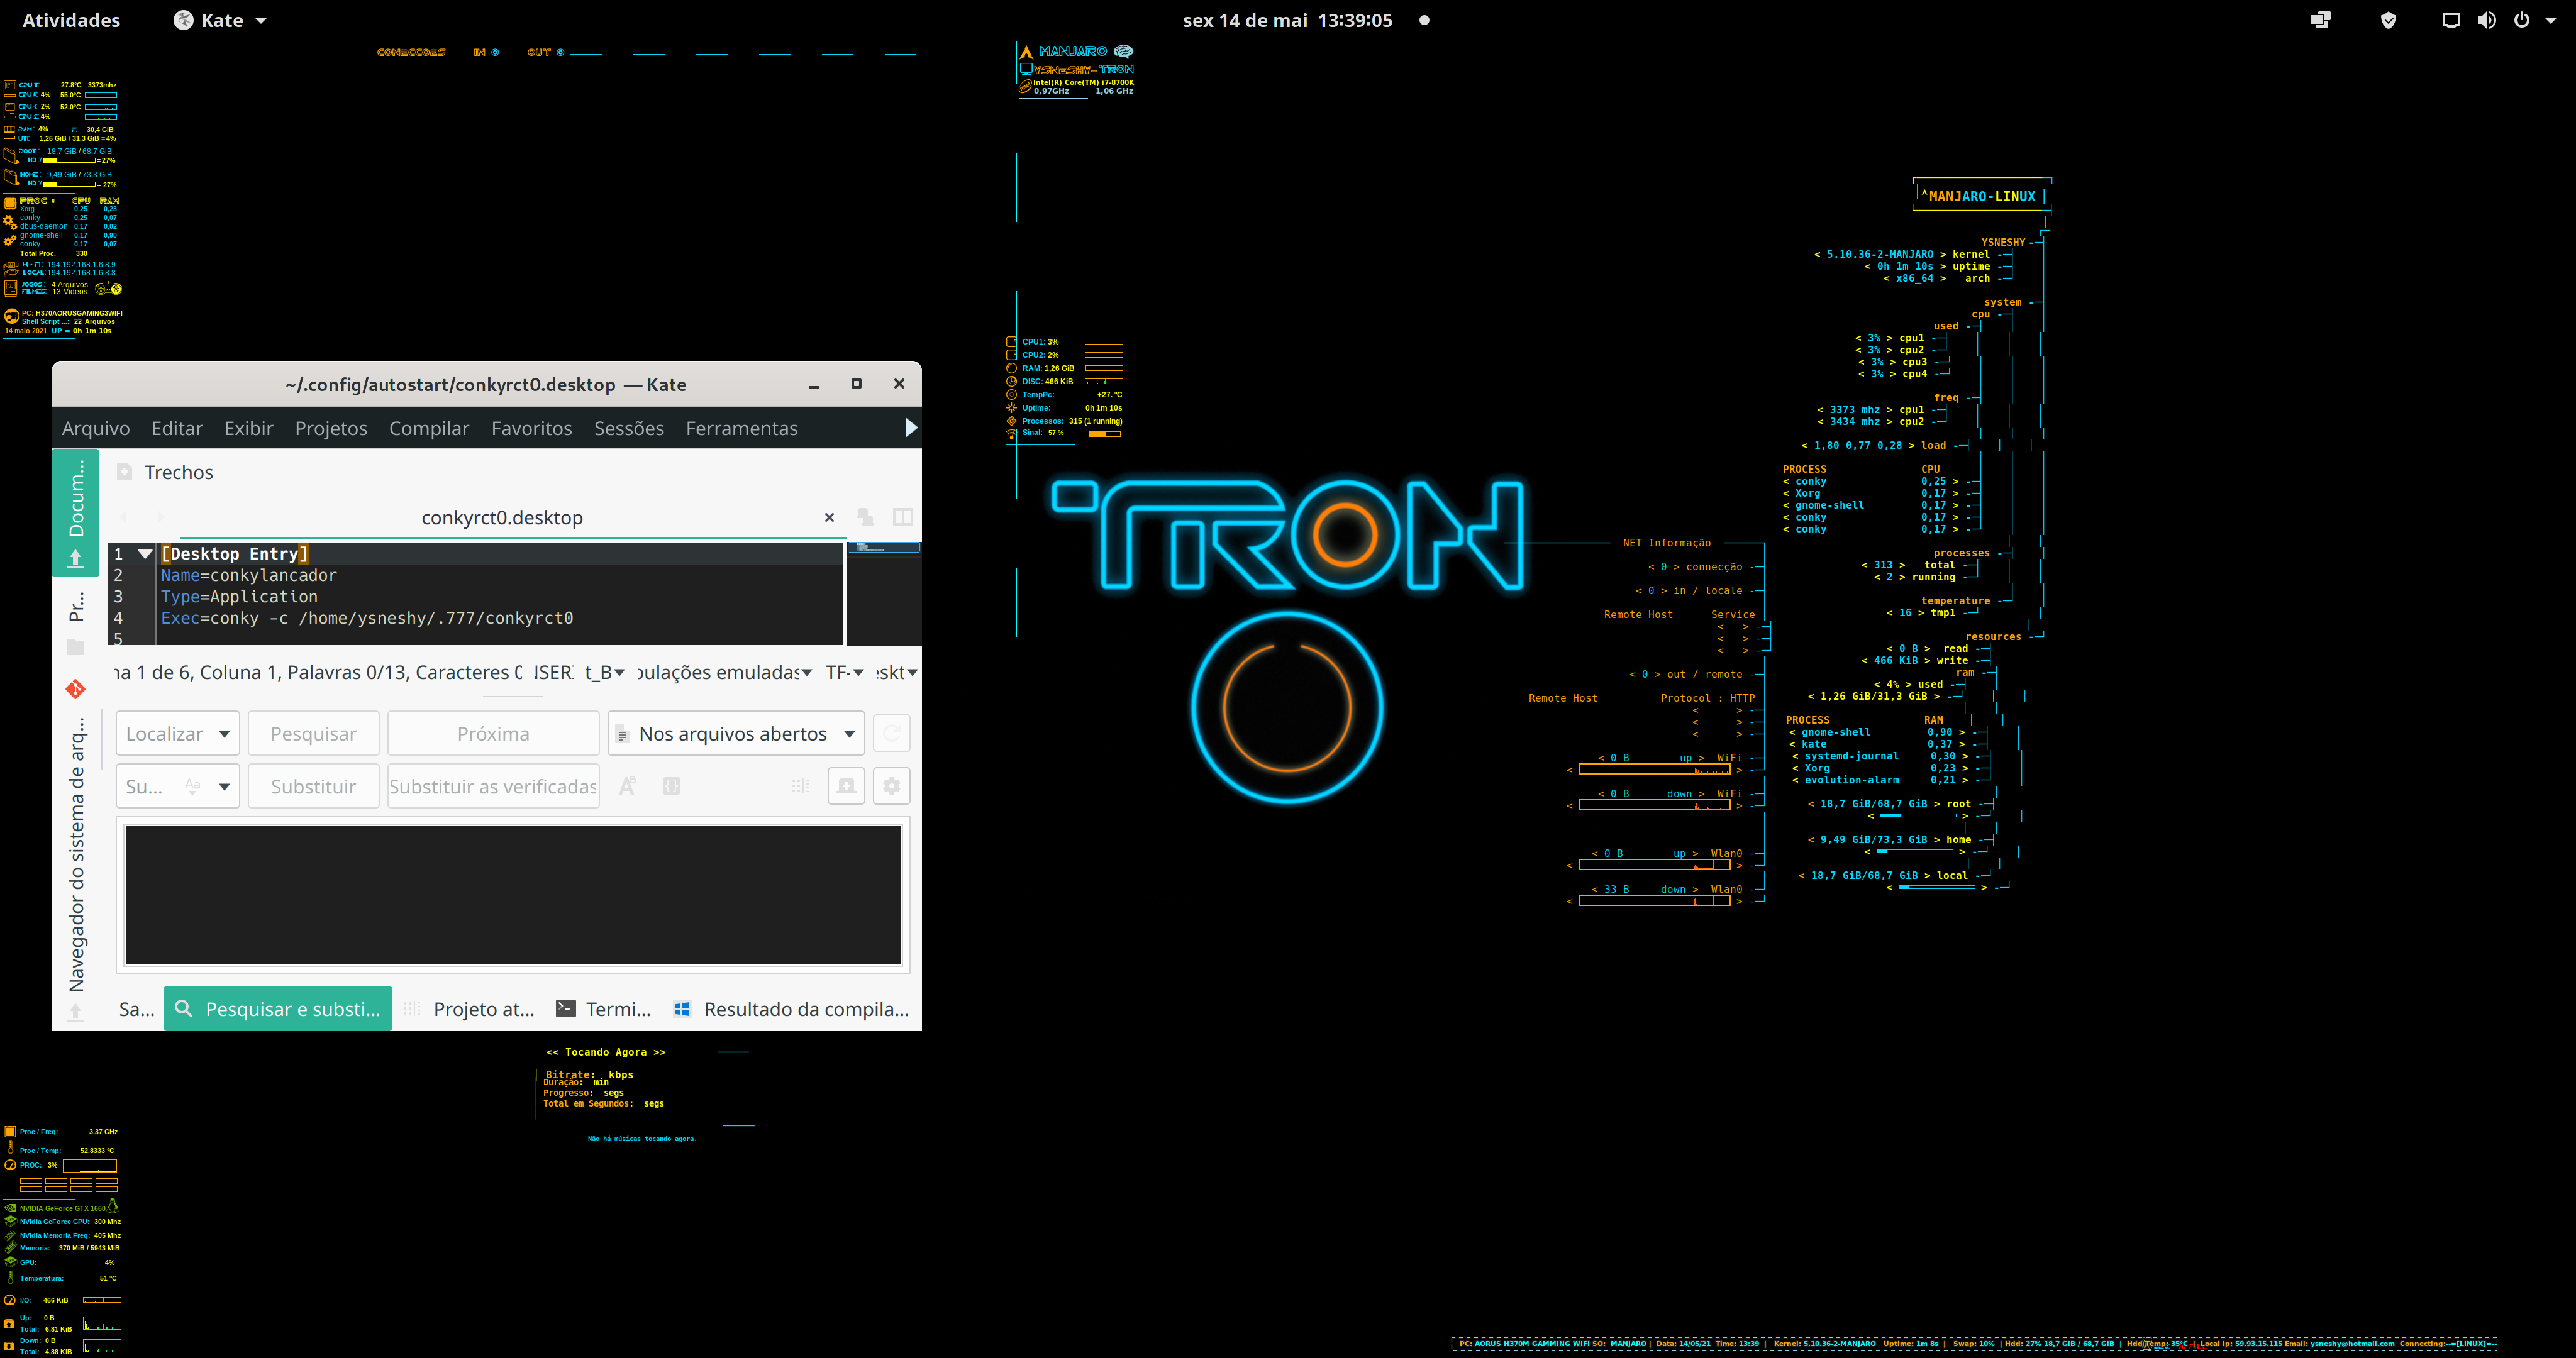
Task: Select 'Pesquisar e substituir' bottom tab
Action: (278, 1009)
